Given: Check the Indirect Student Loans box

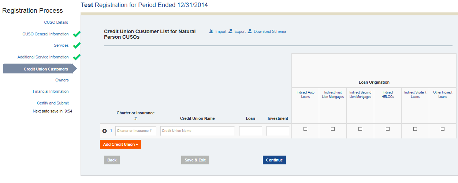Looking at the screenshot, I should (x=415, y=129).
